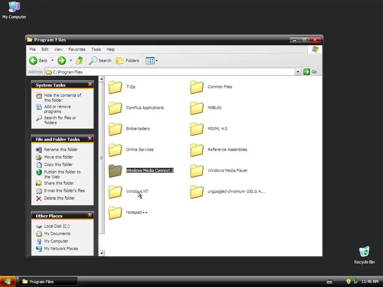Select the ungoogled-chromium folder icon
The image size is (383, 287).
pos(197,192)
